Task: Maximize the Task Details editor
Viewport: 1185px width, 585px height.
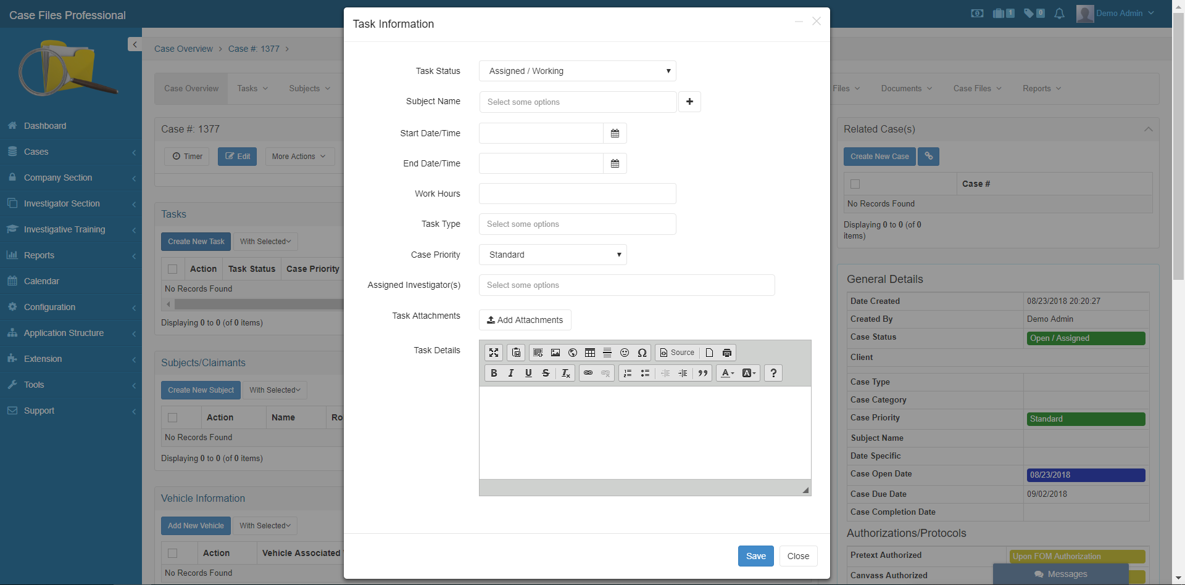Action: point(494,353)
